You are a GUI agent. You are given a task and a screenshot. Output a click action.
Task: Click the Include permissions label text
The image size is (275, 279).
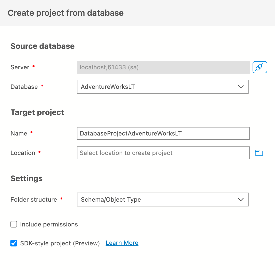[49, 224]
